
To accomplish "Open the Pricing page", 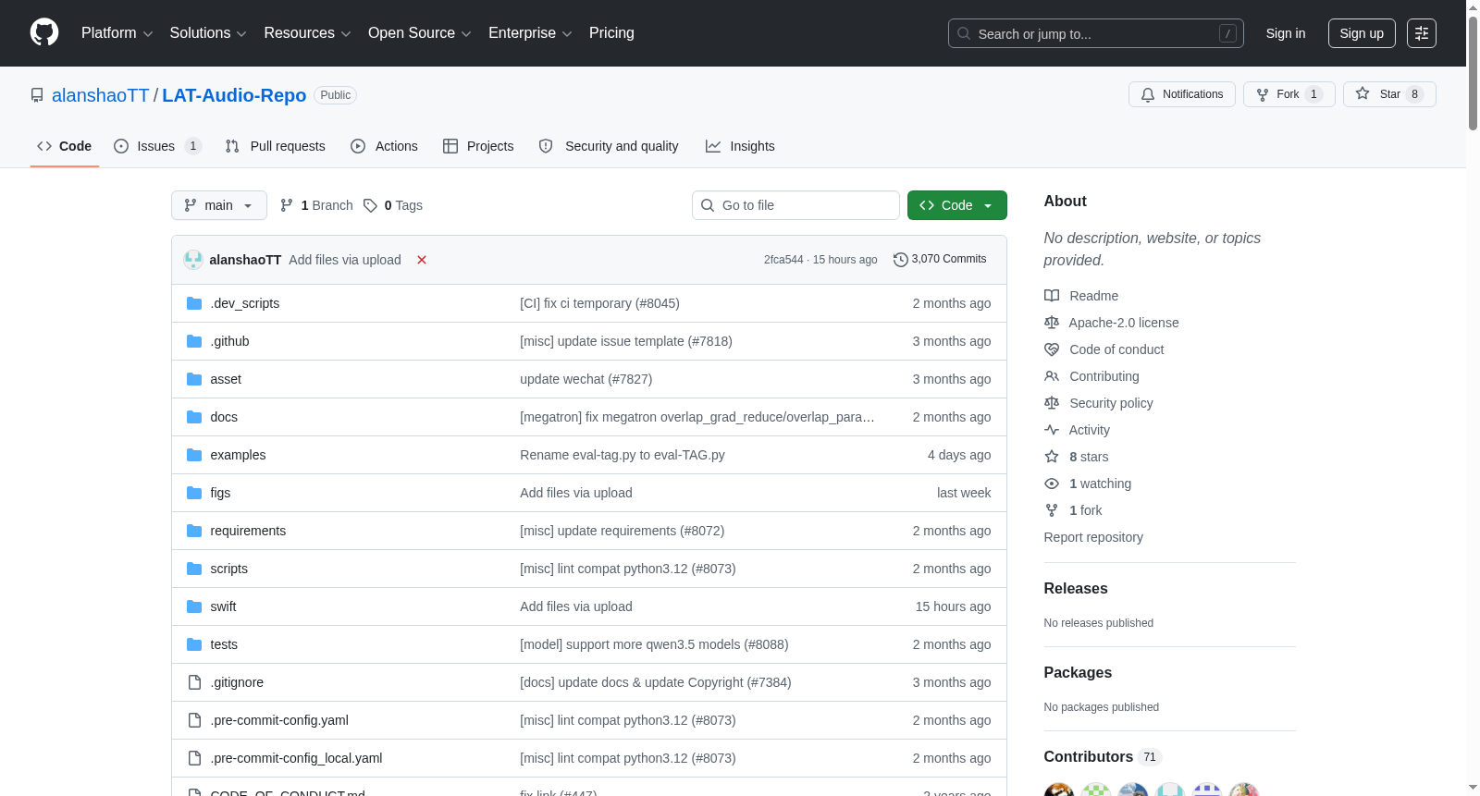I will coord(611,33).
